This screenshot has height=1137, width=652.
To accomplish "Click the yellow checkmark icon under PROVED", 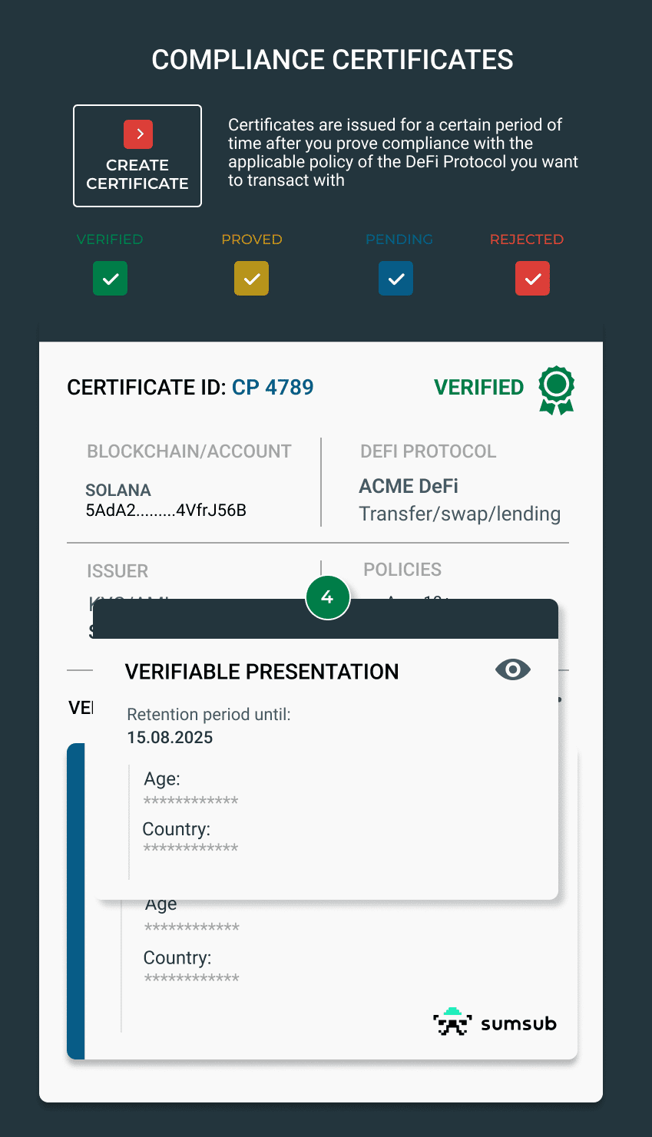I will [251, 278].
